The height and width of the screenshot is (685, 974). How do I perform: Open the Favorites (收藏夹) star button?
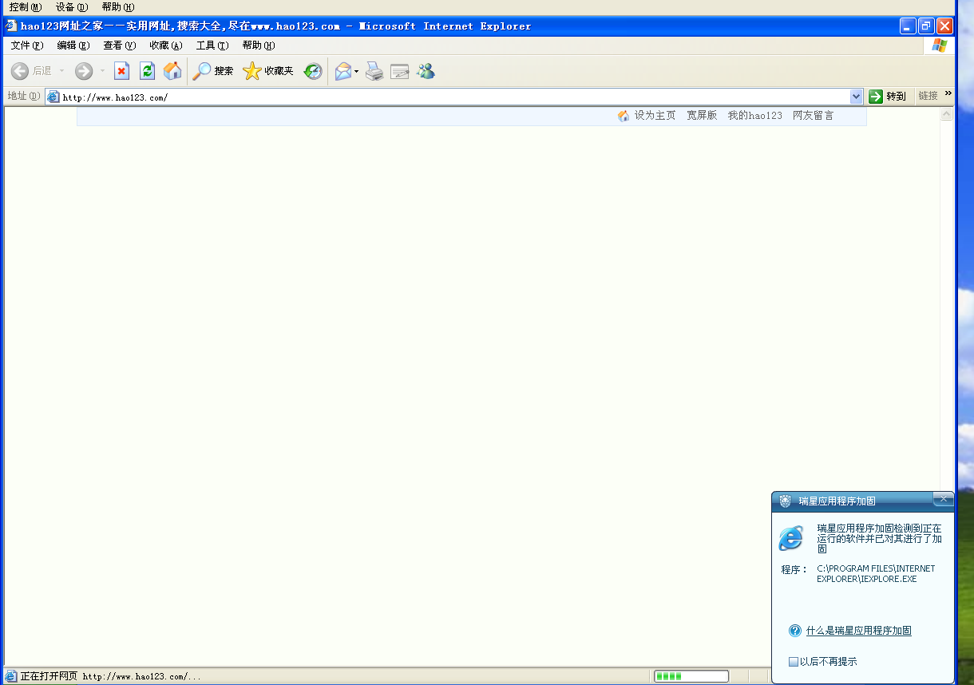(268, 71)
